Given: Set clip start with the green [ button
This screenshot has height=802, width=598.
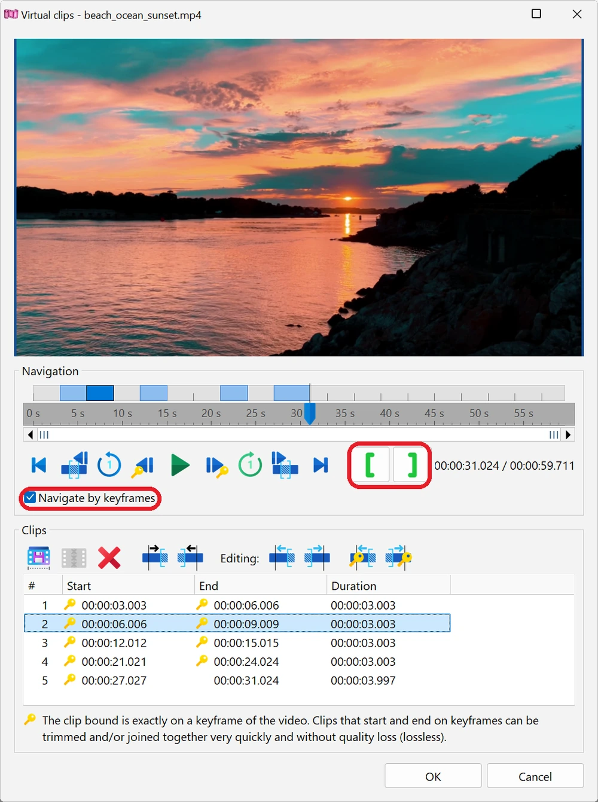Looking at the screenshot, I should click(x=370, y=464).
